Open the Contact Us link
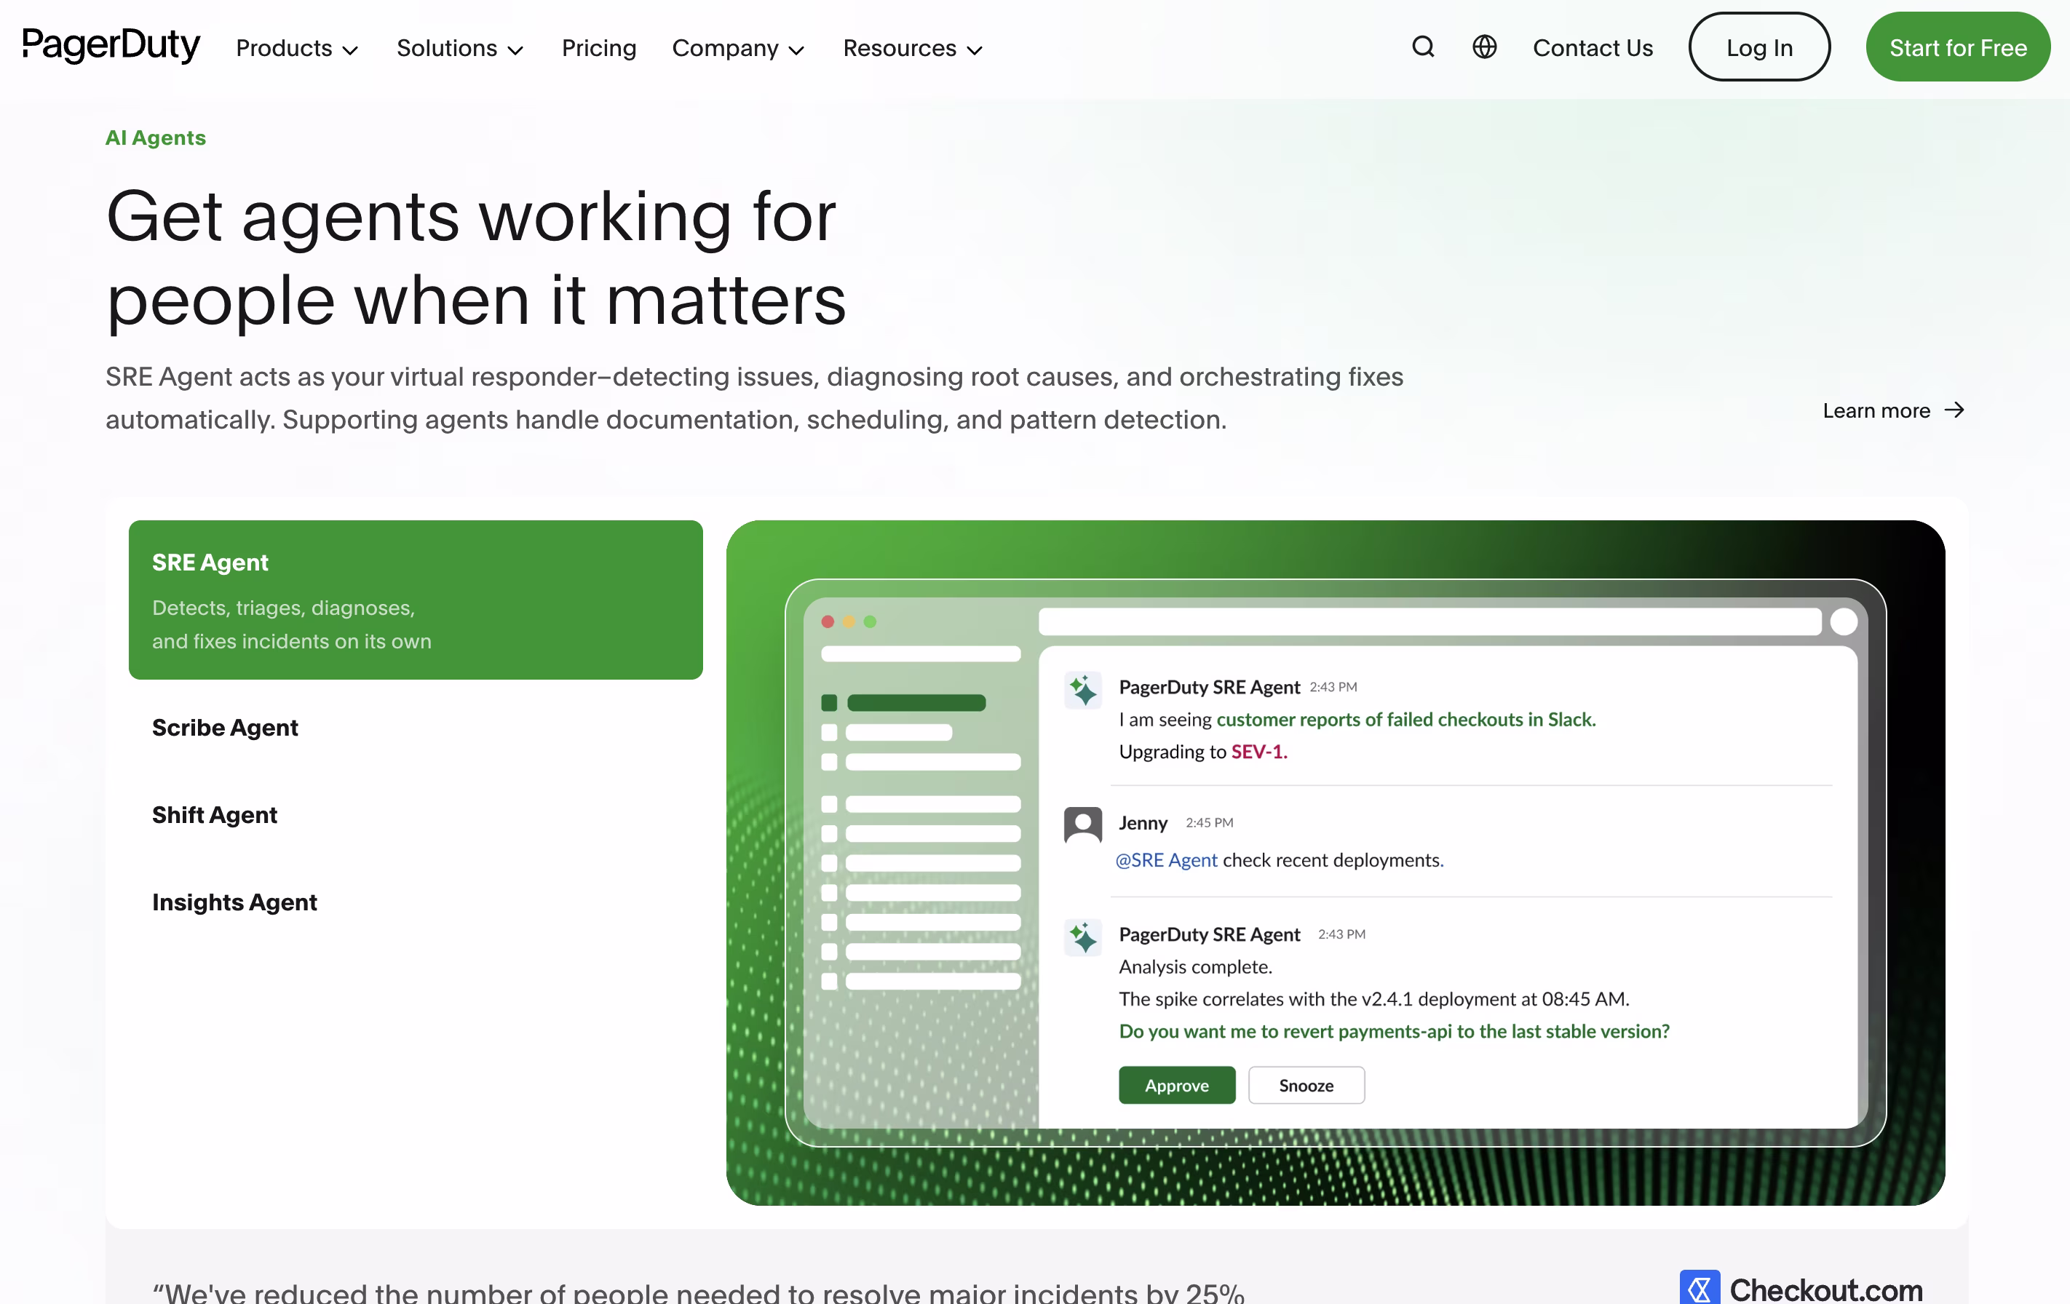The width and height of the screenshot is (2070, 1304). coord(1592,48)
